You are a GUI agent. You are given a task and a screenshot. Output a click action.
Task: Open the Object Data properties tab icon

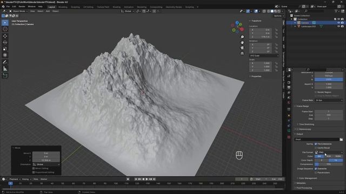289,130
